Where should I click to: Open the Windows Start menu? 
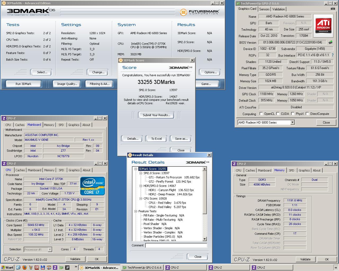tap(7, 268)
